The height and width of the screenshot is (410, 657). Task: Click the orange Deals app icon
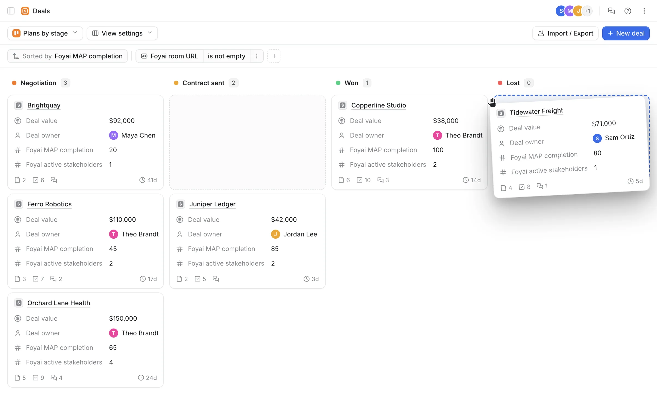25,11
